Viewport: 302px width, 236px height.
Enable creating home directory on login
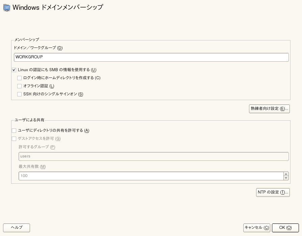click(x=20, y=78)
